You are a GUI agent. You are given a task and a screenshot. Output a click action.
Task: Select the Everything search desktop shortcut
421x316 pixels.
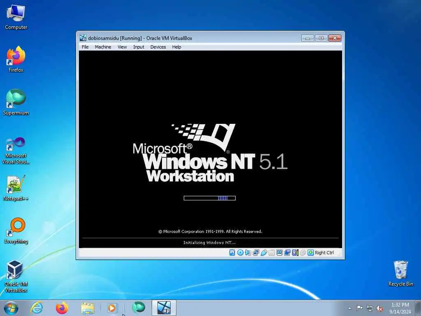(x=16, y=230)
